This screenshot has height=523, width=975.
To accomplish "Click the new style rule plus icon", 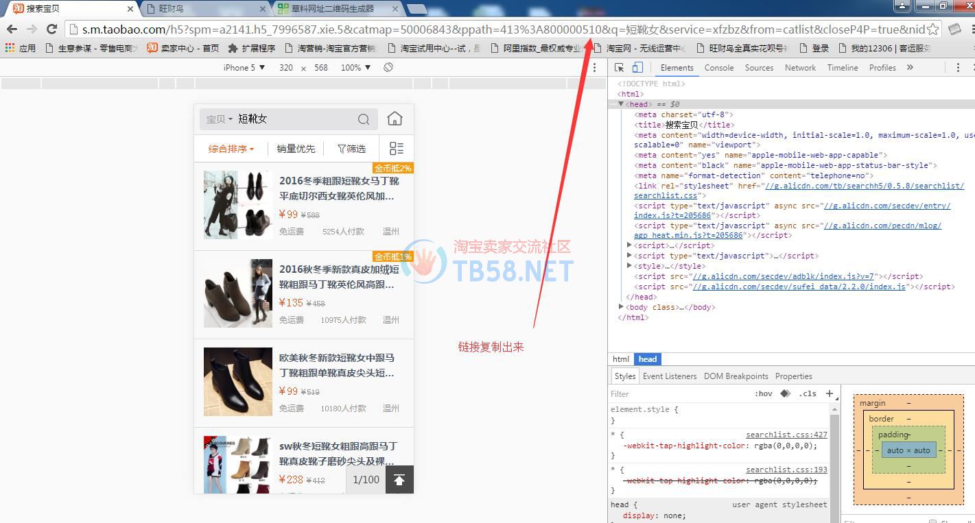I will pos(830,393).
